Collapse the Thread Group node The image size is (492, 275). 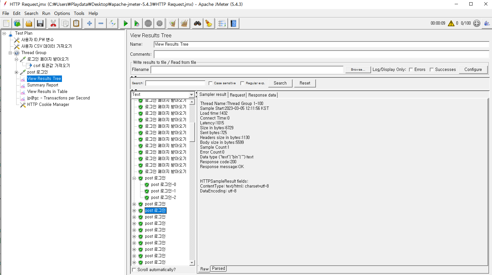coord(10,52)
